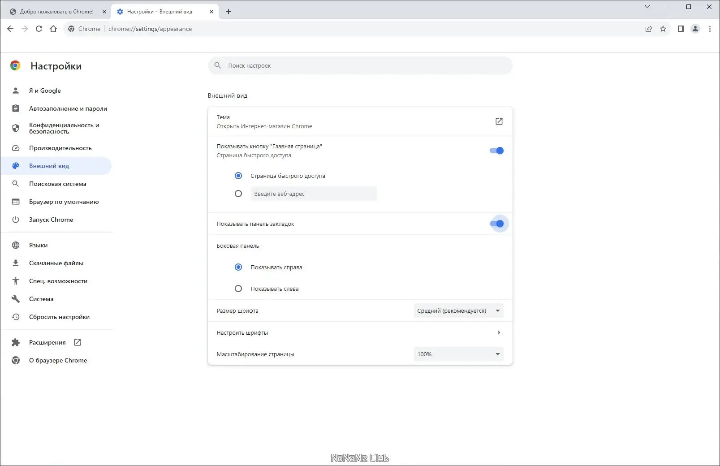
Task: Open Браузер по умолчанию settings
Action: [x=56, y=202]
